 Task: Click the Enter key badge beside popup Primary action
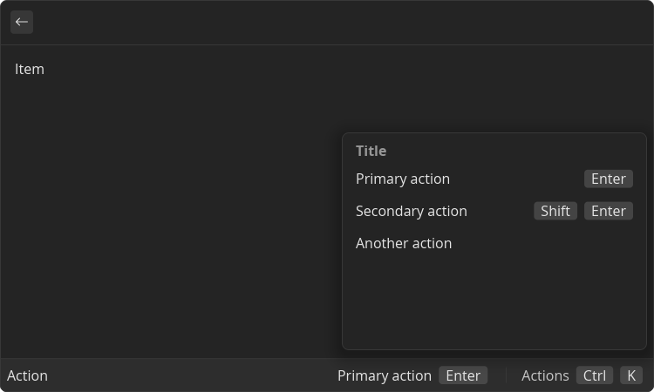click(x=609, y=179)
